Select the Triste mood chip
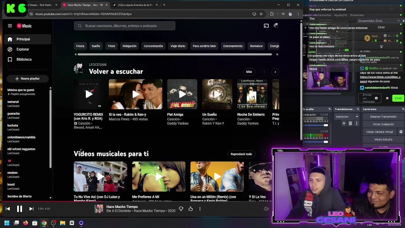This screenshot has width=405, height=228. 111,46
